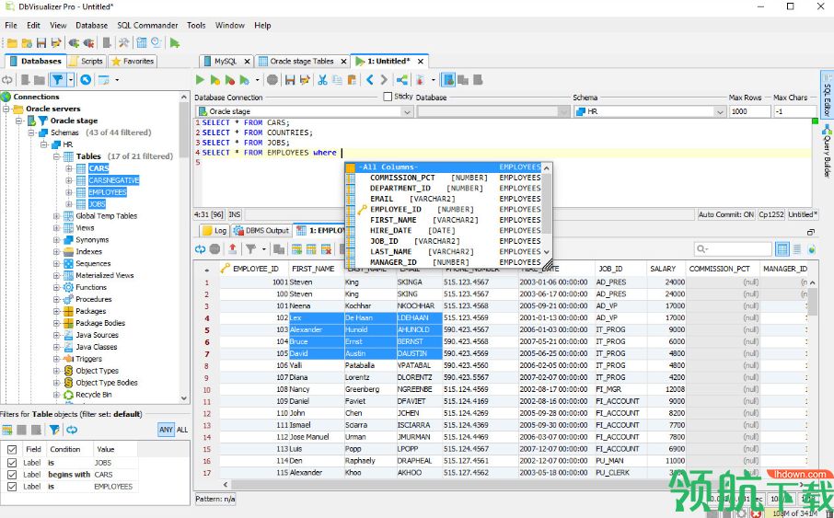Expand the Procedures tree node

point(57,299)
